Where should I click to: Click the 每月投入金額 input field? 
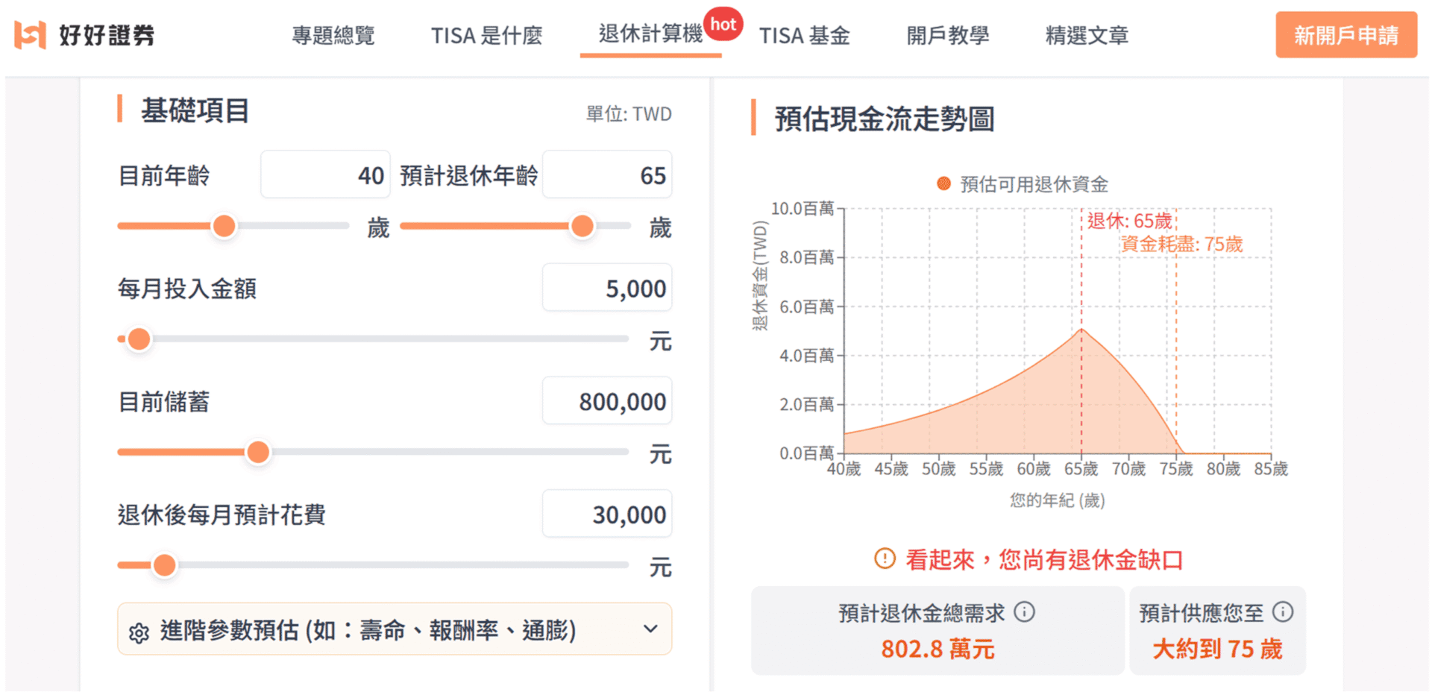coord(606,288)
